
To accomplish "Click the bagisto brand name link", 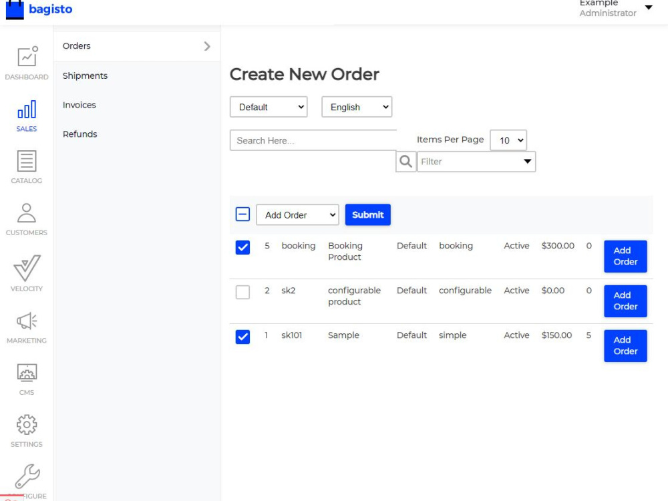I will (50, 9).
